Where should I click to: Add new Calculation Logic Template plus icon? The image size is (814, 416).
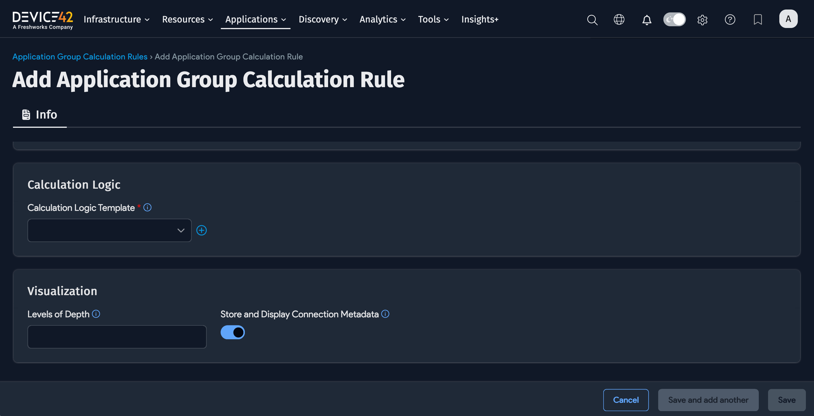click(x=201, y=230)
